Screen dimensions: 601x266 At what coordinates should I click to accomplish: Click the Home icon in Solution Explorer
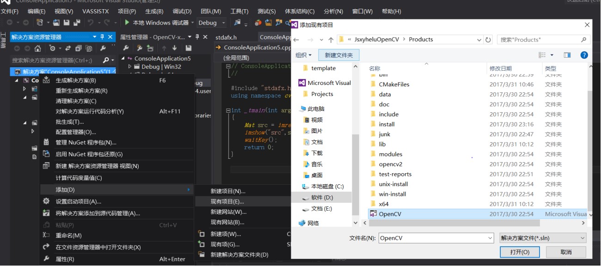pyautogui.click(x=38, y=48)
